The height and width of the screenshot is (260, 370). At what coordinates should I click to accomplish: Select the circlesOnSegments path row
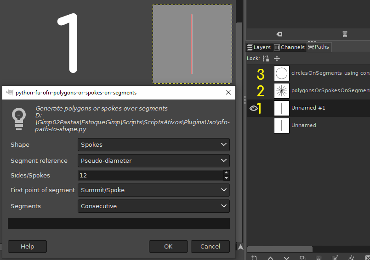tap(308, 73)
